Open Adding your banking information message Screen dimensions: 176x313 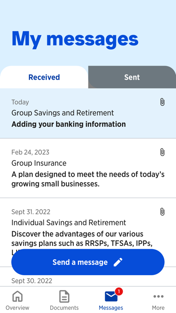pyautogui.click(x=88, y=113)
